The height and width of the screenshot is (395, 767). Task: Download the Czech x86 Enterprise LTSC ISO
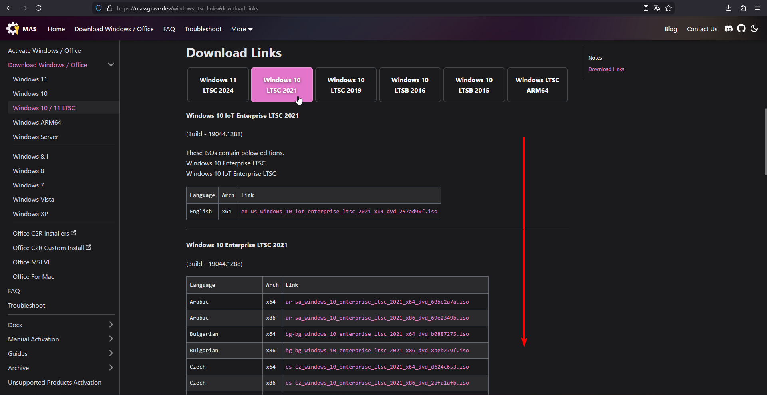coord(377,383)
